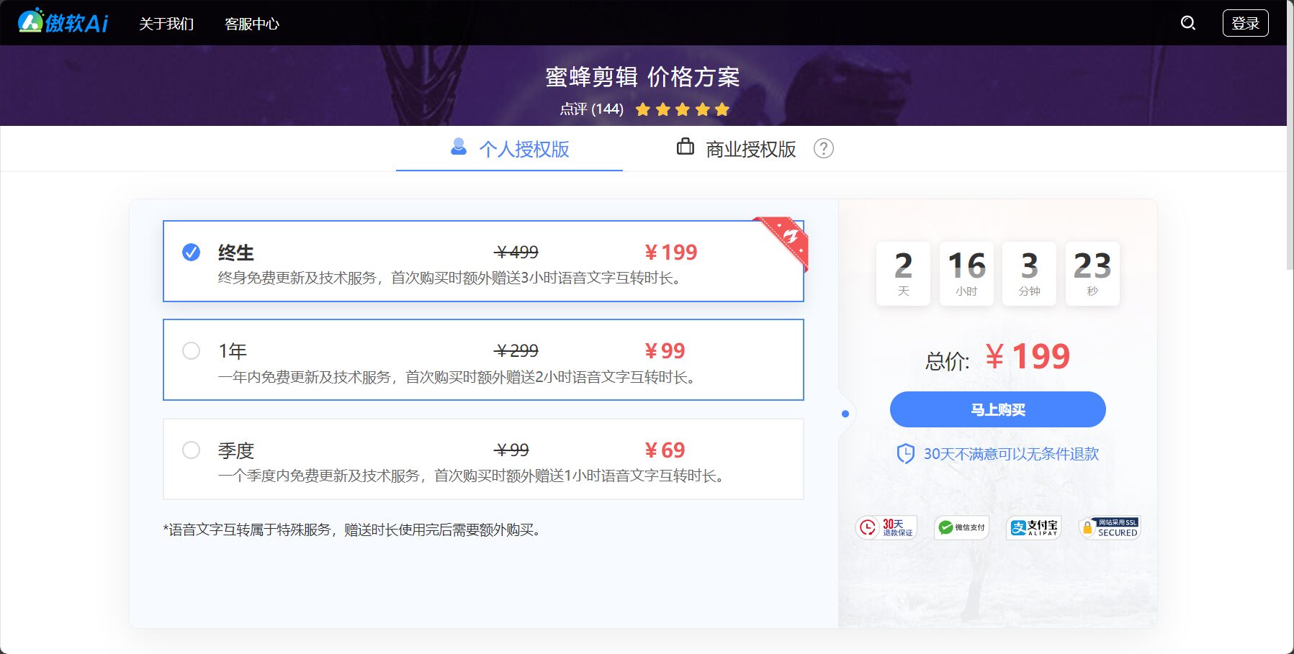The height and width of the screenshot is (654, 1294).
Task: Click the 1年 plan description text
Action: pyautogui.click(x=459, y=377)
